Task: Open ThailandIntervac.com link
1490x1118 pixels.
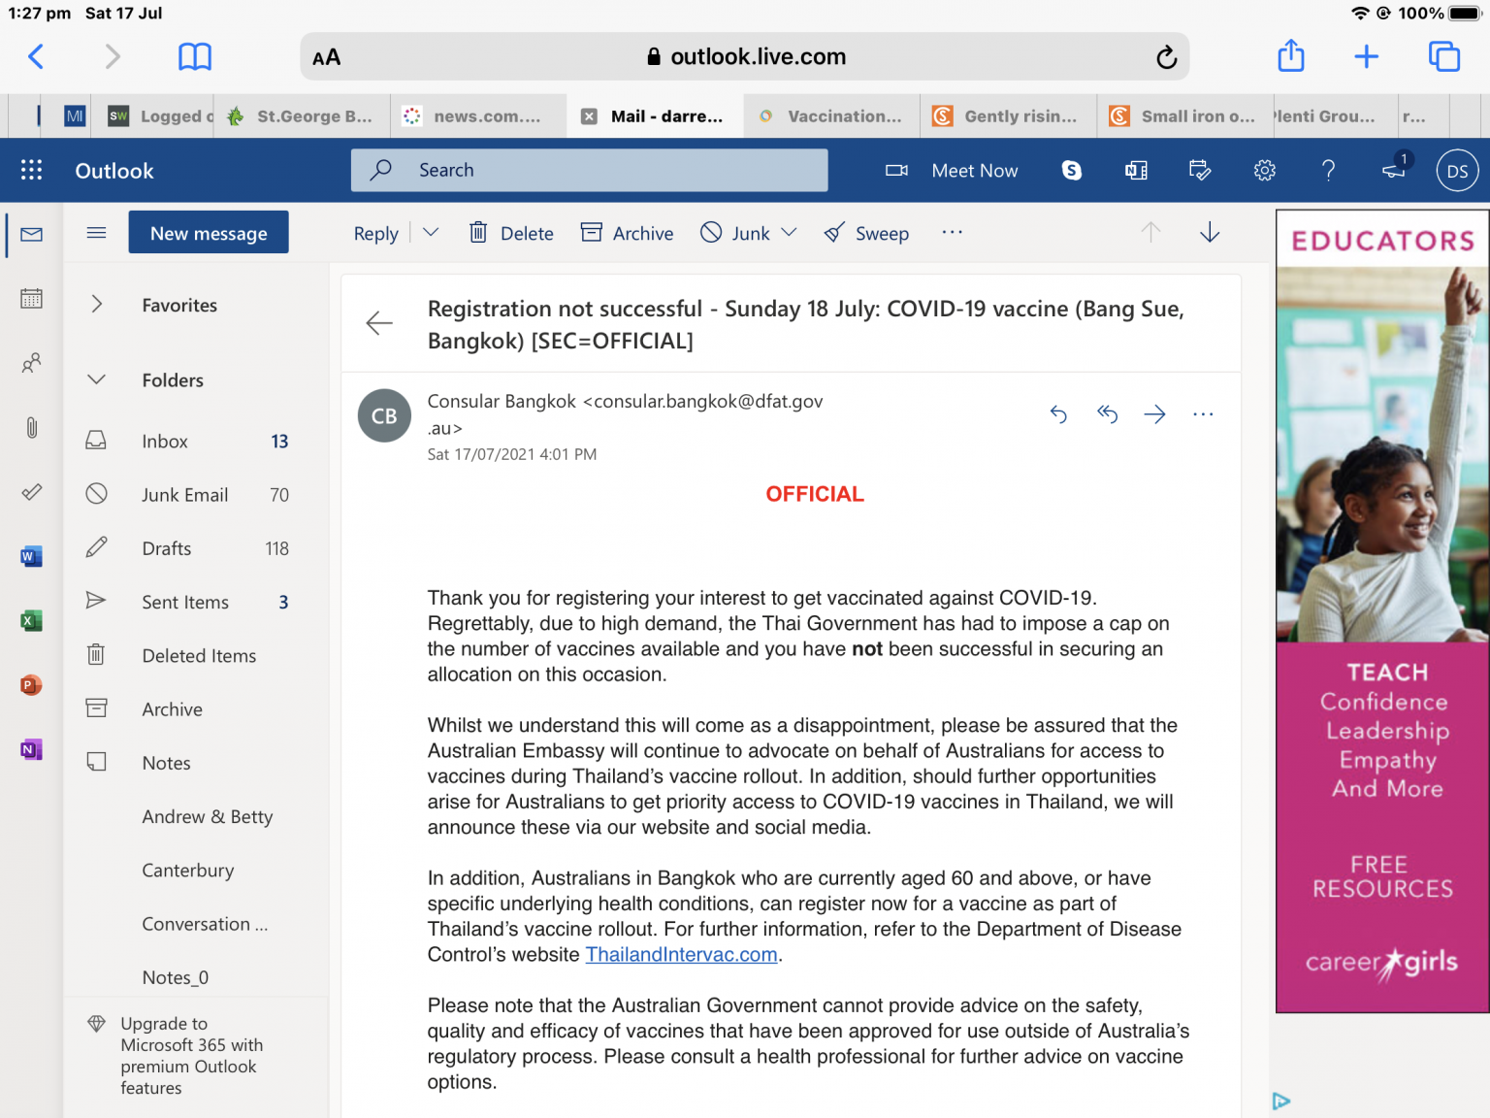Action: pyautogui.click(x=681, y=954)
